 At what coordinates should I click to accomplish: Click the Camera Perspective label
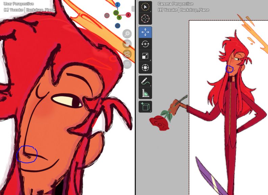tap(175, 4)
